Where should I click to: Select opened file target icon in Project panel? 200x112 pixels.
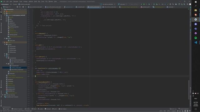(x=17, y=7)
